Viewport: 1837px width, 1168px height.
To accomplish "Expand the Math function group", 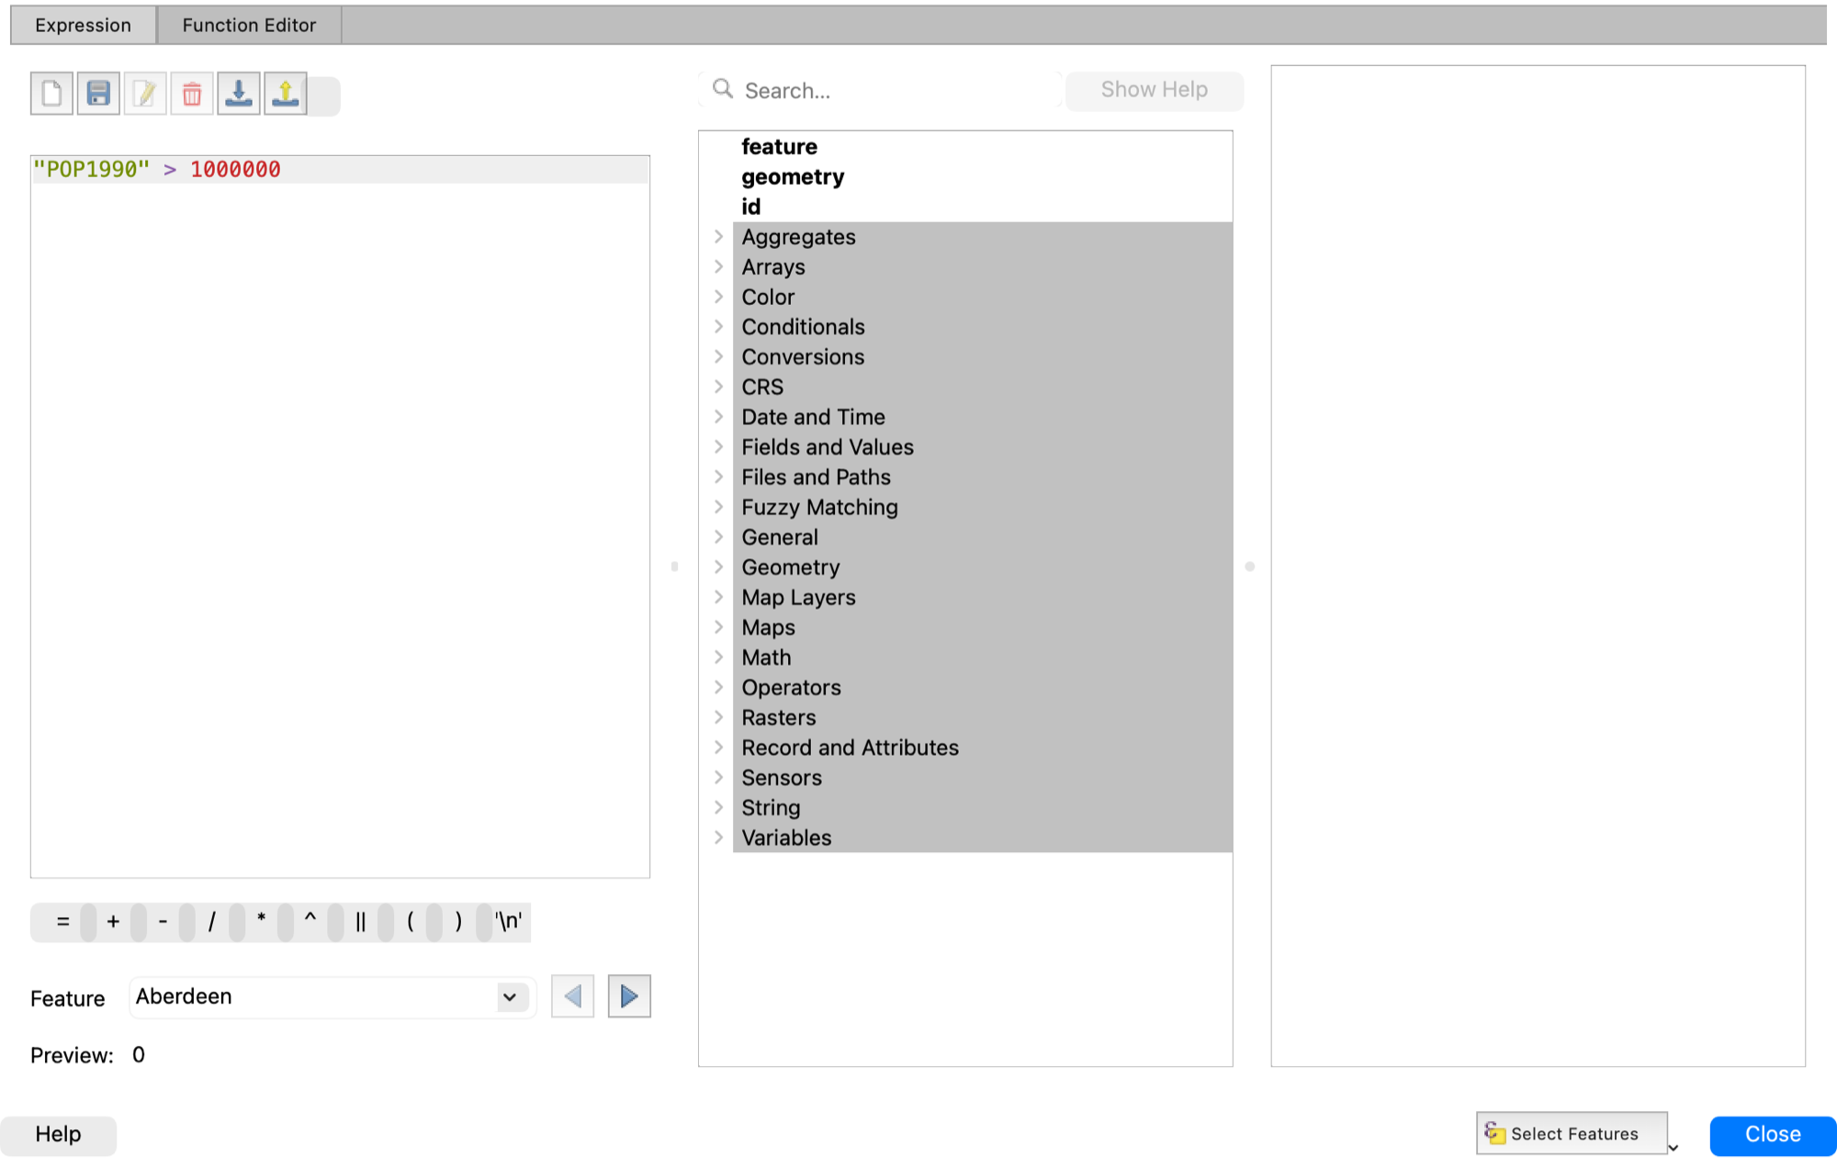I will coord(719,657).
